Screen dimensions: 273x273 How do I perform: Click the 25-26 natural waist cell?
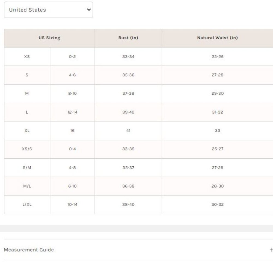click(217, 57)
